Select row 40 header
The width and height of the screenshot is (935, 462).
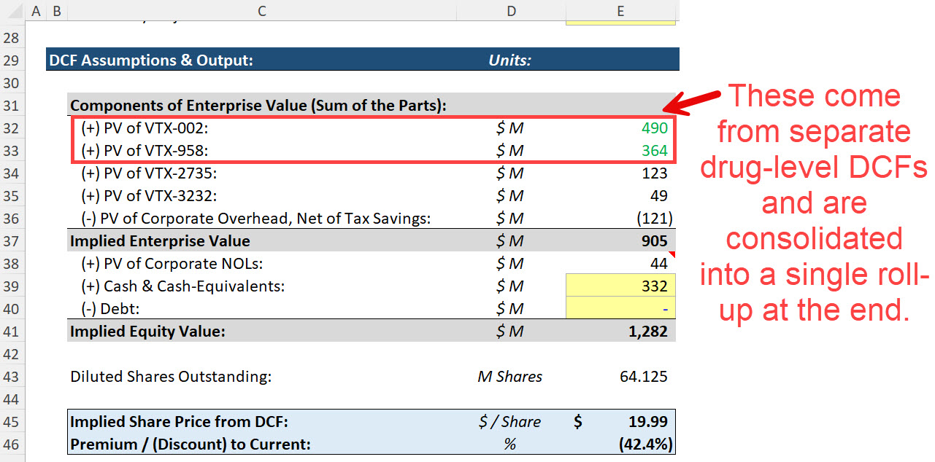click(12, 308)
